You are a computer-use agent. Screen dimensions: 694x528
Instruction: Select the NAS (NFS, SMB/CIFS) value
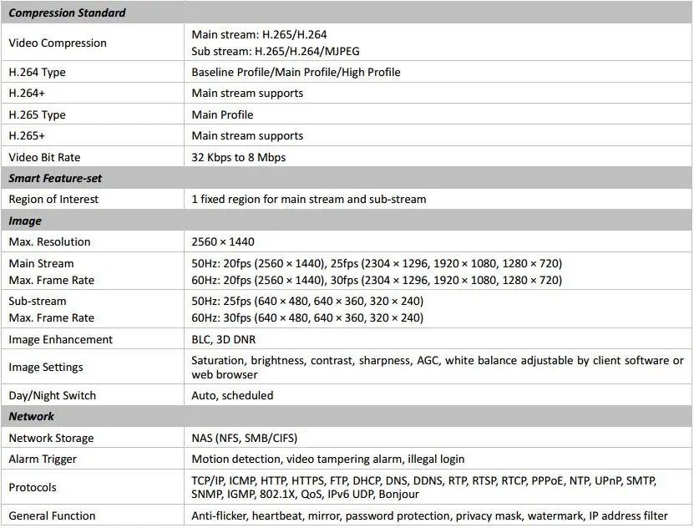(245, 438)
